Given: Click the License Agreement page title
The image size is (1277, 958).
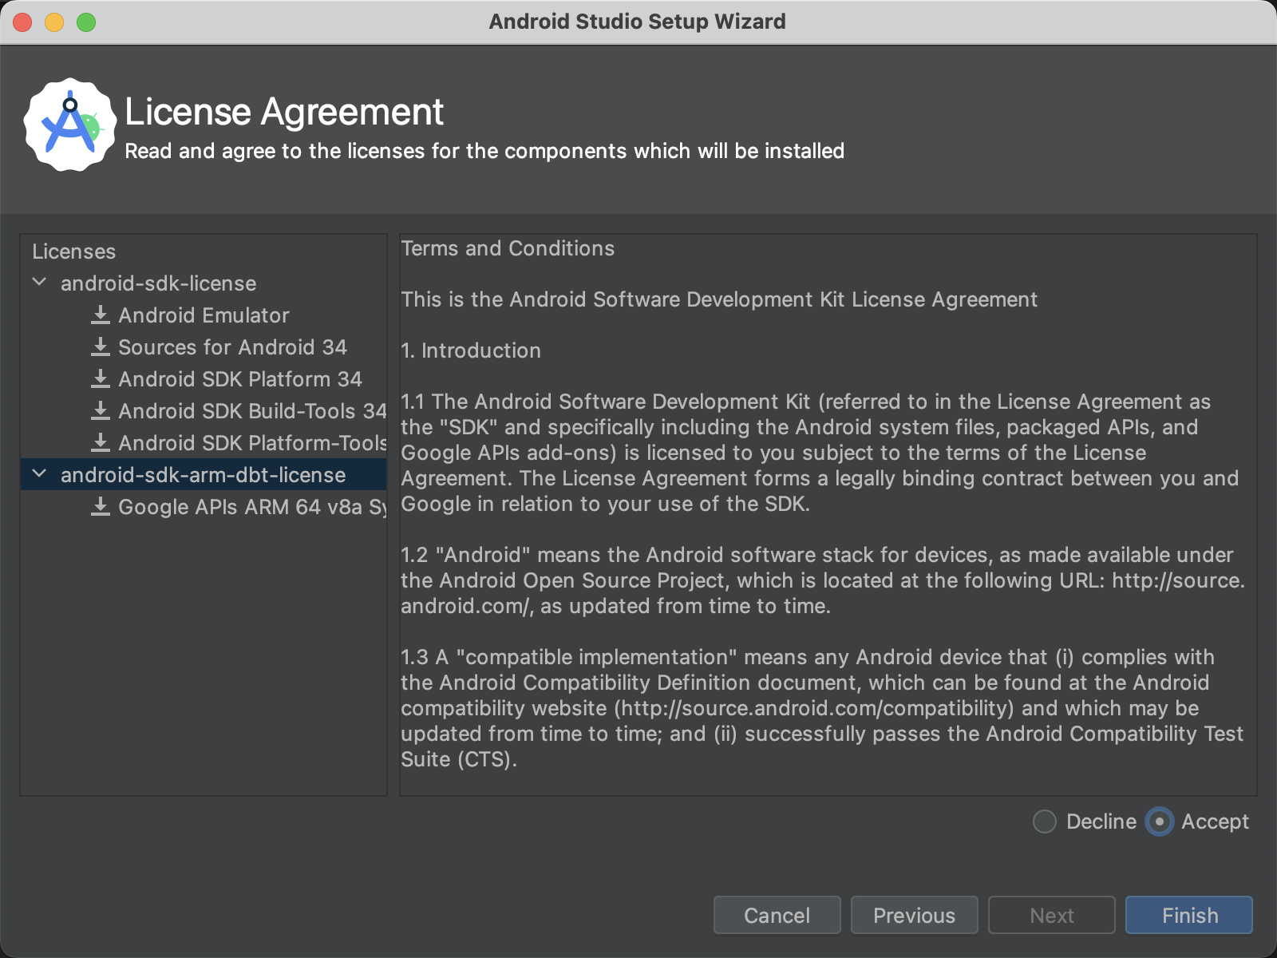Looking at the screenshot, I should point(284,112).
